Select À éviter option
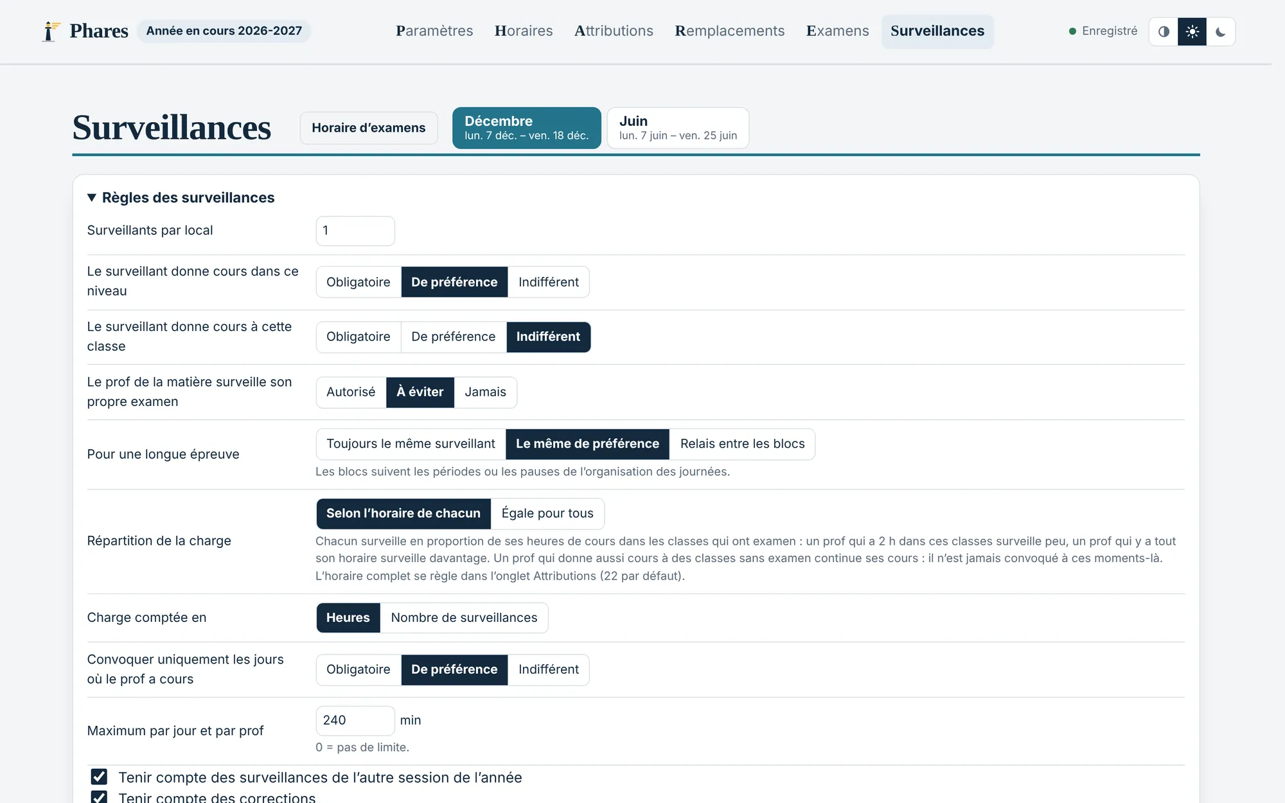 [420, 392]
